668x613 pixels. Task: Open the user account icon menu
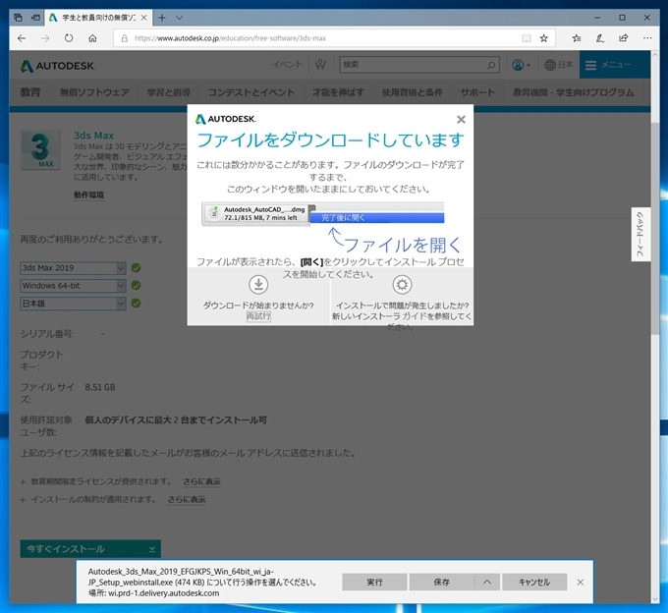pos(521,65)
